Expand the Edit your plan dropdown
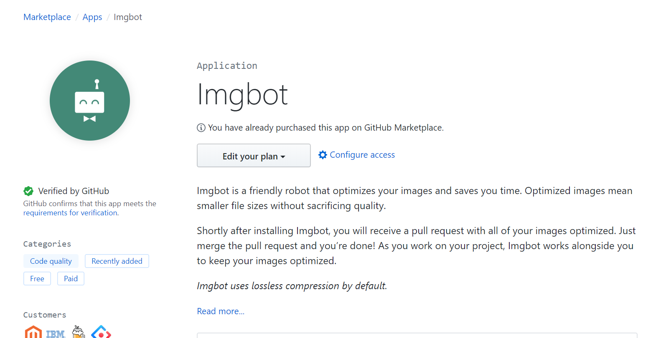671x338 pixels. (x=254, y=156)
